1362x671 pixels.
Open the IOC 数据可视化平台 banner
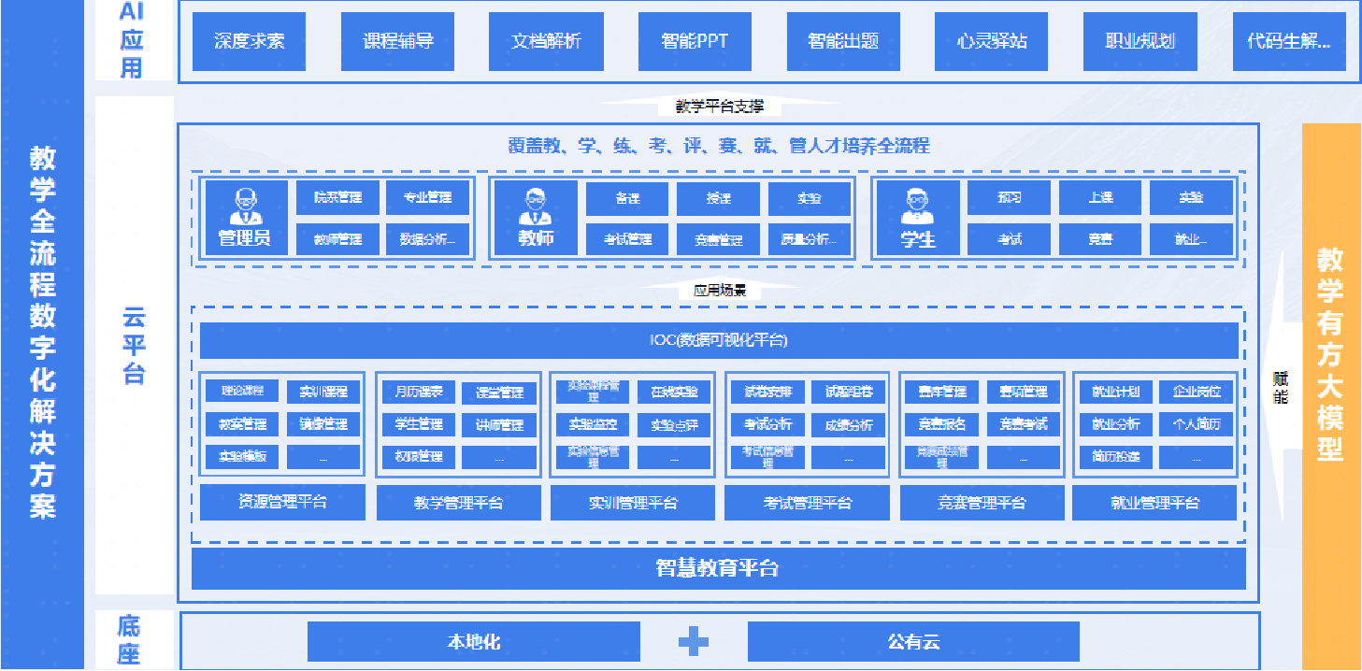coord(718,341)
